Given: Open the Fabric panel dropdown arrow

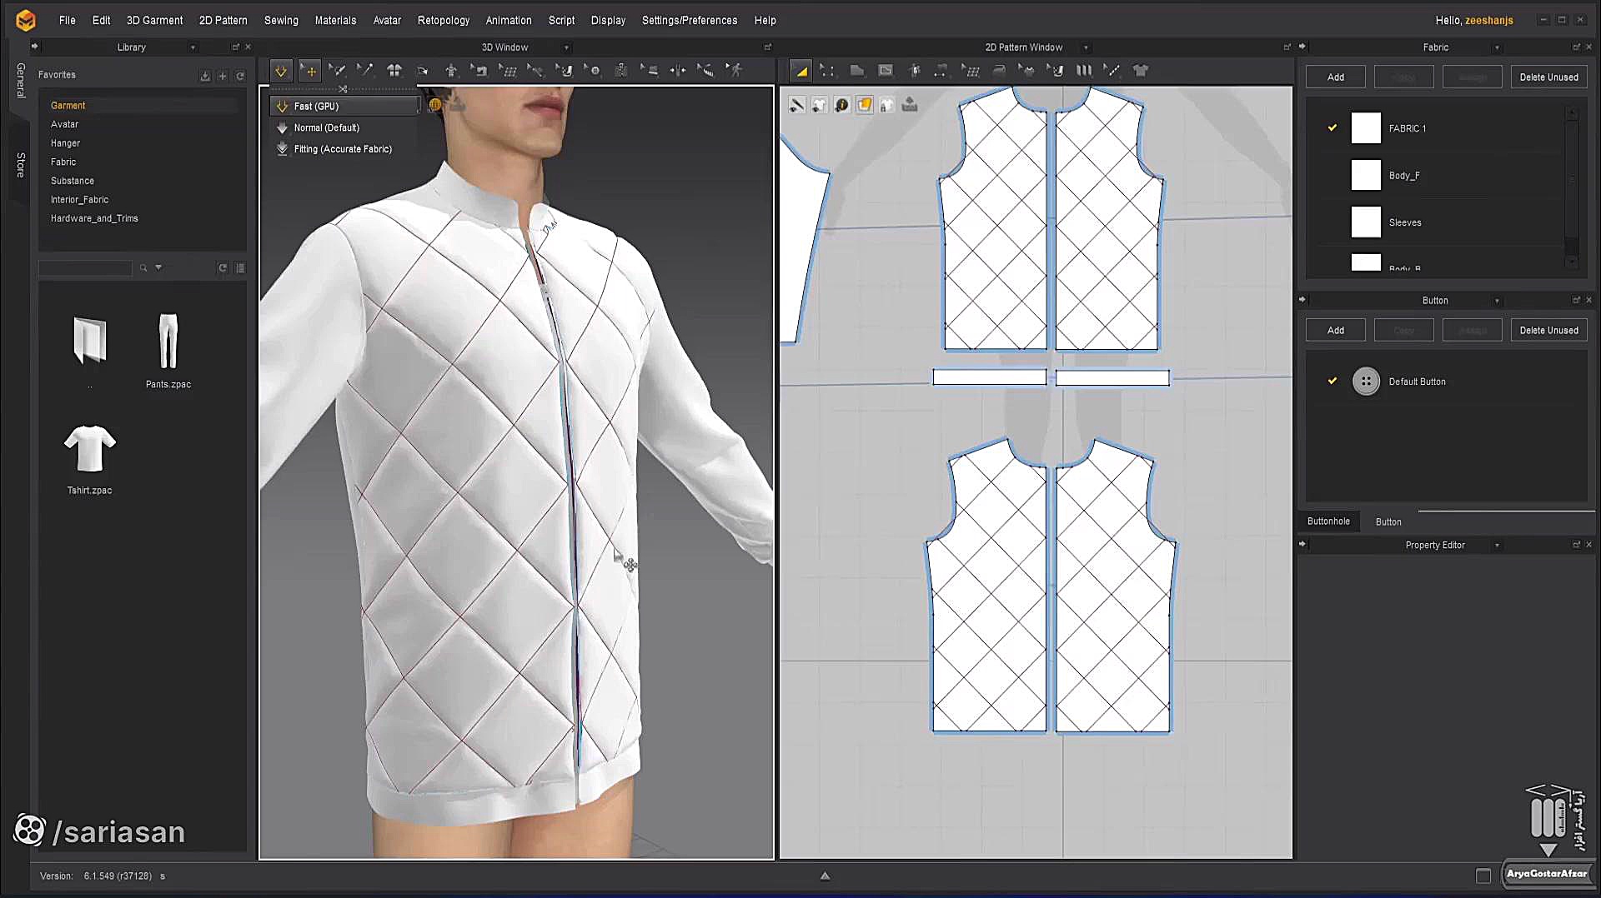Looking at the screenshot, I should (1497, 47).
